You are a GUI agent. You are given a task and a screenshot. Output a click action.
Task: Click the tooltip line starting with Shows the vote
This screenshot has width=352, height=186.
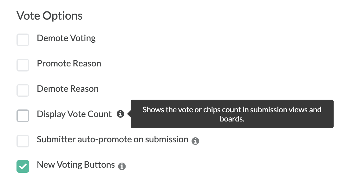click(x=232, y=110)
